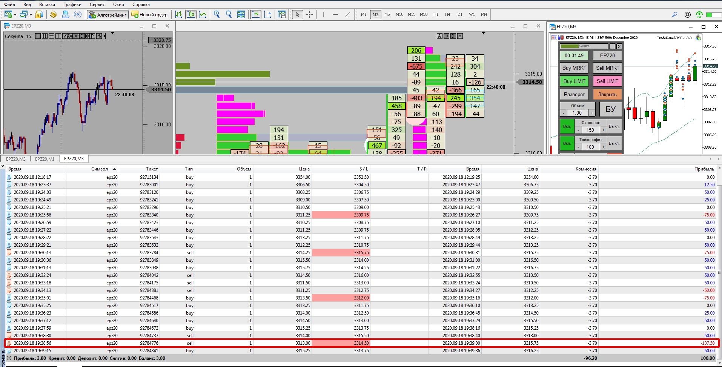Increase Тейкпрофит value with plus button
Screen dimensions: 722x367
(603, 147)
